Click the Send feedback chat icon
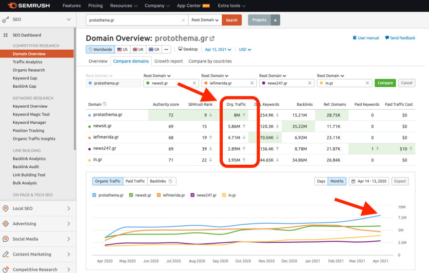The height and width of the screenshot is (273, 429). 387,38
